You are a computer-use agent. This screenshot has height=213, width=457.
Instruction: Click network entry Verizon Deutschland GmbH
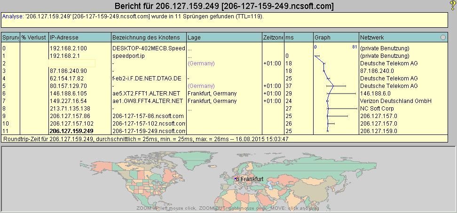396,101
